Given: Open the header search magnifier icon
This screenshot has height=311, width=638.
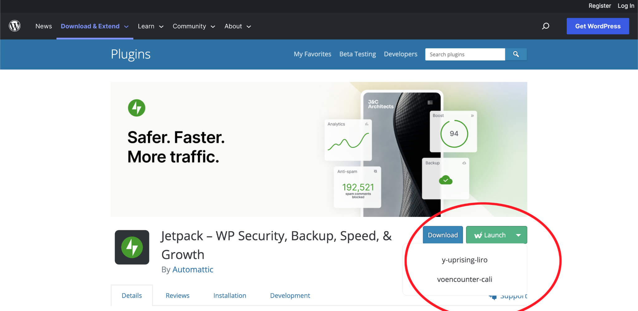Looking at the screenshot, I should [545, 26].
